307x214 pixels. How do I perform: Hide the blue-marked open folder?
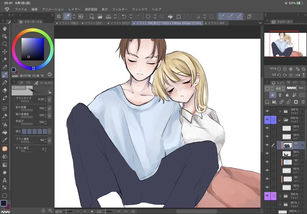[x=267, y=119]
